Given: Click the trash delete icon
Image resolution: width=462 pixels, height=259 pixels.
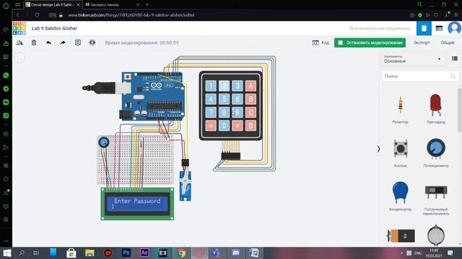Looking at the screenshot, I should pos(34,42).
